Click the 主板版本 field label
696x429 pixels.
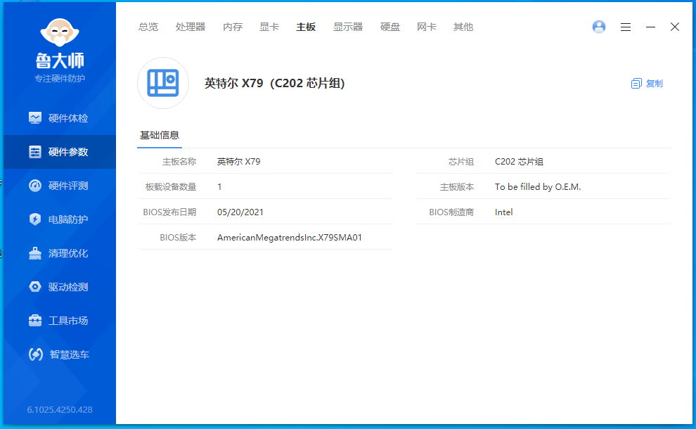[x=457, y=187]
